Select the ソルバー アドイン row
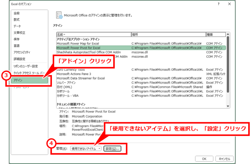 (141, 83)
